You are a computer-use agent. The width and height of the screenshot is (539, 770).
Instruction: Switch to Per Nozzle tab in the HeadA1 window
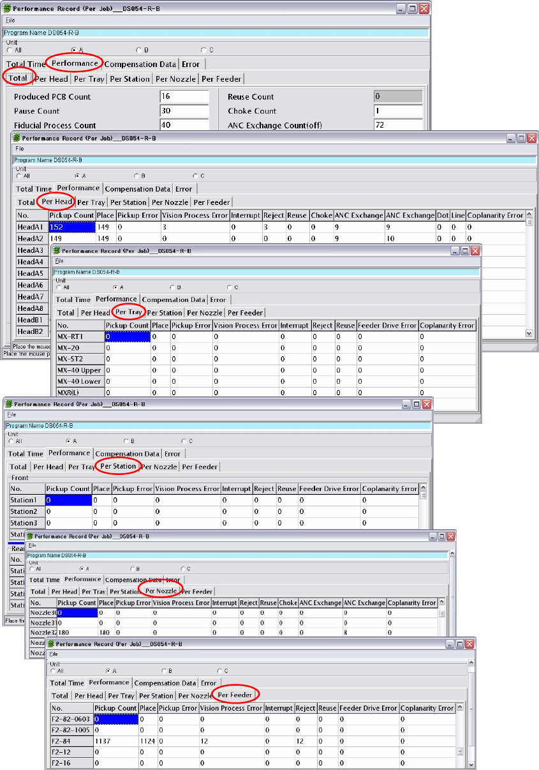click(x=170, y=202)
